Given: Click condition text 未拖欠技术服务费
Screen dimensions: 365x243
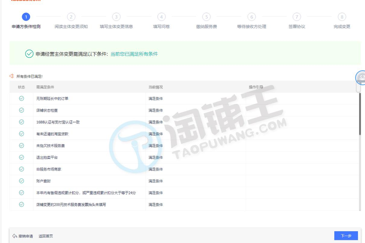Looking at the screenshot, I should 50,146.
